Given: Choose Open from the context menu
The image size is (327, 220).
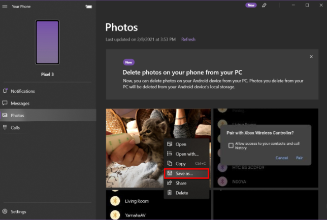Looking at the screenshot, I should tap(181, 144).
